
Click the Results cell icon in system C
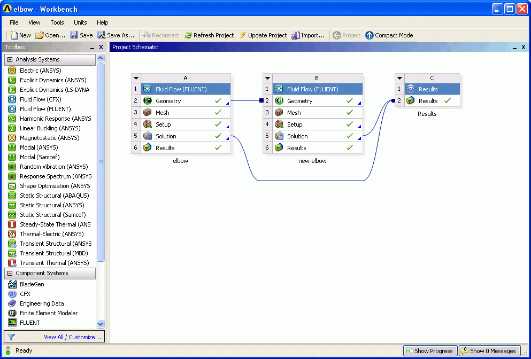point(411,101)
